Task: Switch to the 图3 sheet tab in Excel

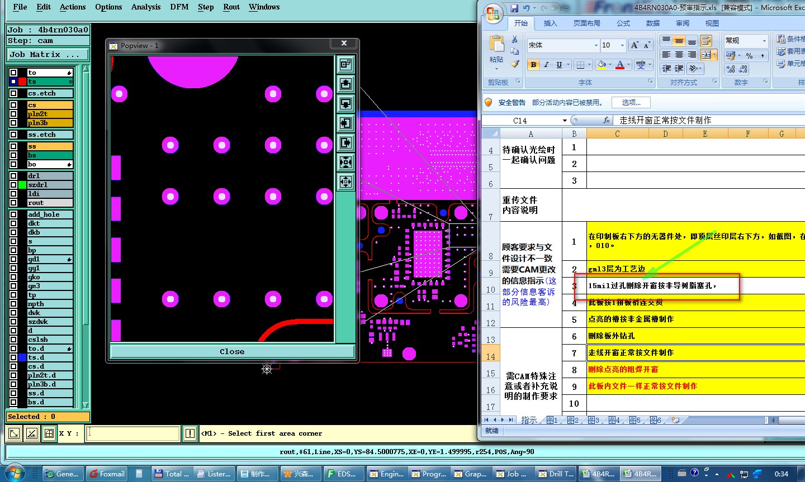Action: 594,420
